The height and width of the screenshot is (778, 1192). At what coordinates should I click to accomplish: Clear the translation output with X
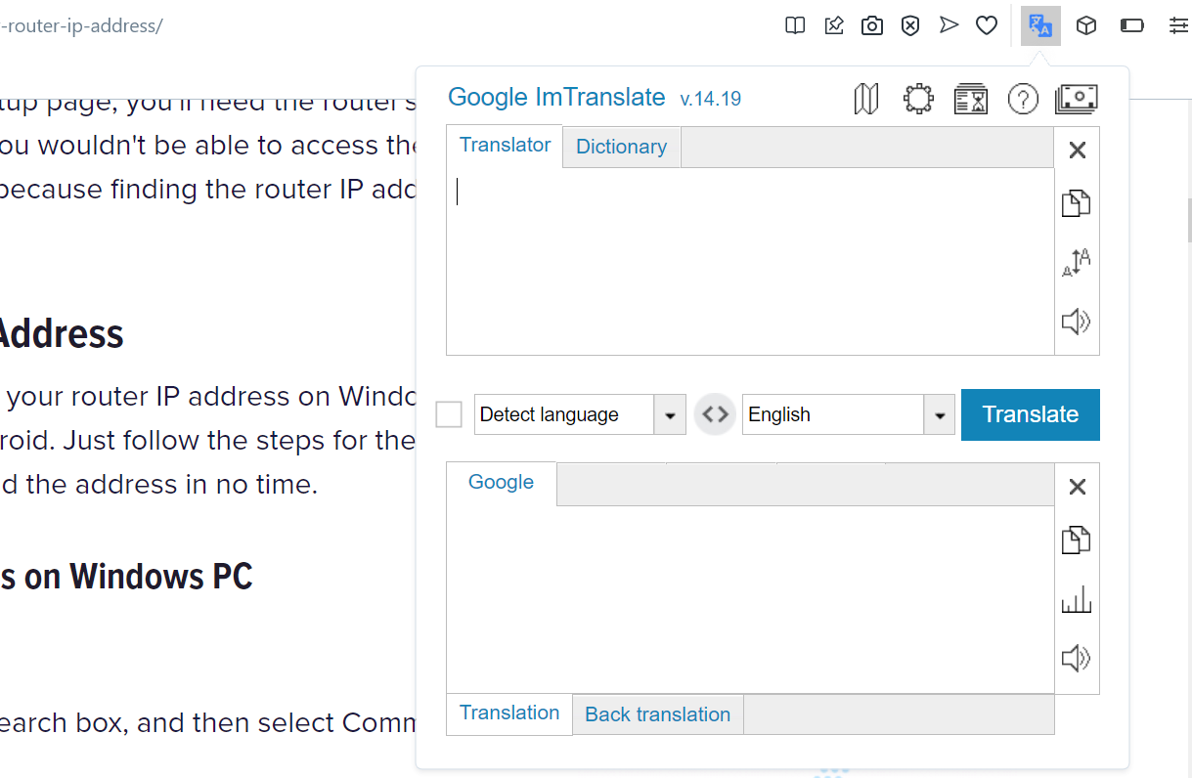(x=1077, y=487)
